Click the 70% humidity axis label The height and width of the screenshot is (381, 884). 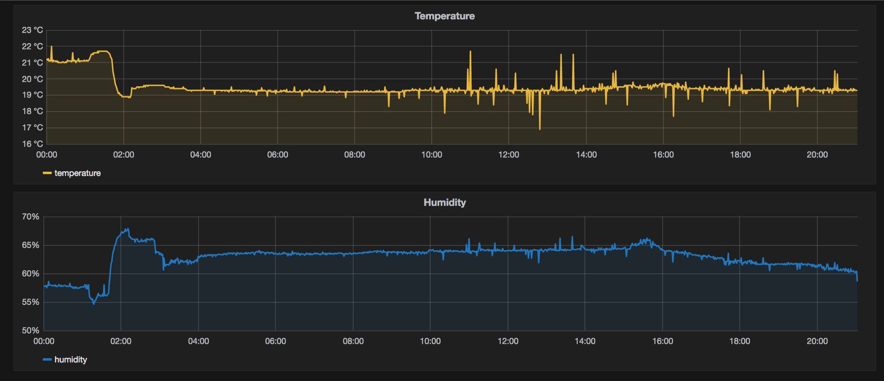30,217
